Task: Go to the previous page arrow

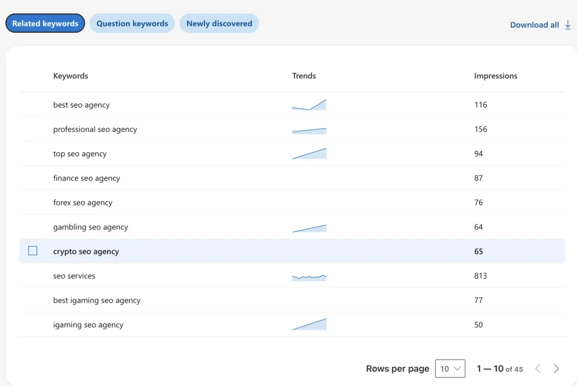Action: [x=538, y=369]
